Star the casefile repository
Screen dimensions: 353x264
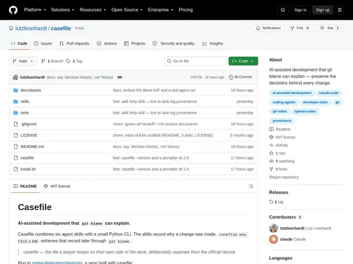click(x=330, y=28)
